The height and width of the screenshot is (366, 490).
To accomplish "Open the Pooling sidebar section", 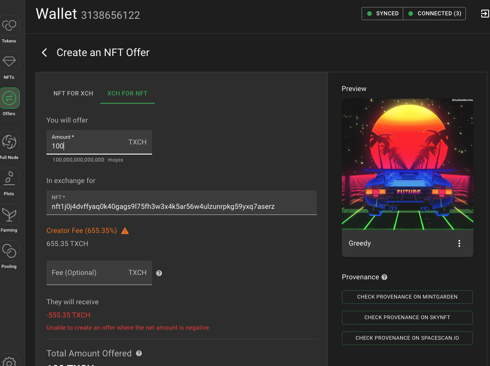I will 9,255.
